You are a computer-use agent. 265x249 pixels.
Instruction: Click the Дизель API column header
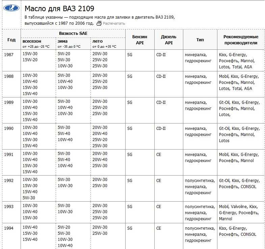click(x=169, y=40)
